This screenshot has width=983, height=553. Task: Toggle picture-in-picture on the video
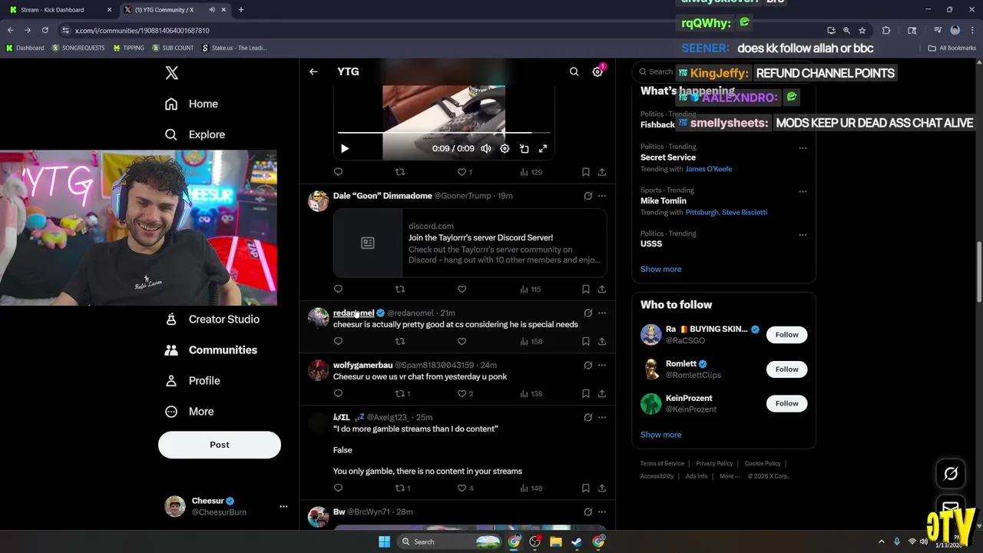pyautogui.click(x=524, y=148)
